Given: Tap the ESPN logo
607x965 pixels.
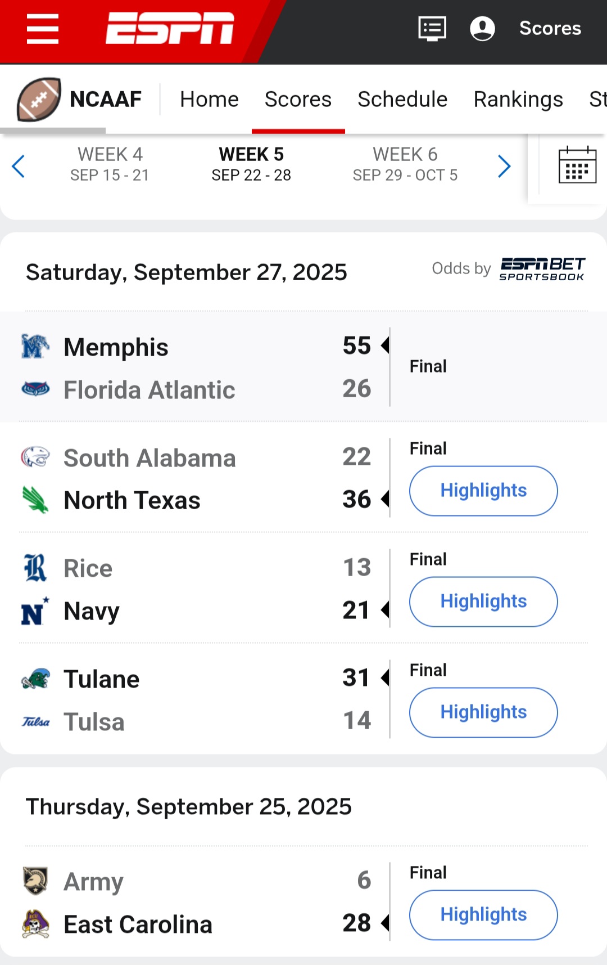Looking at the screenshot, I should 170,28.
